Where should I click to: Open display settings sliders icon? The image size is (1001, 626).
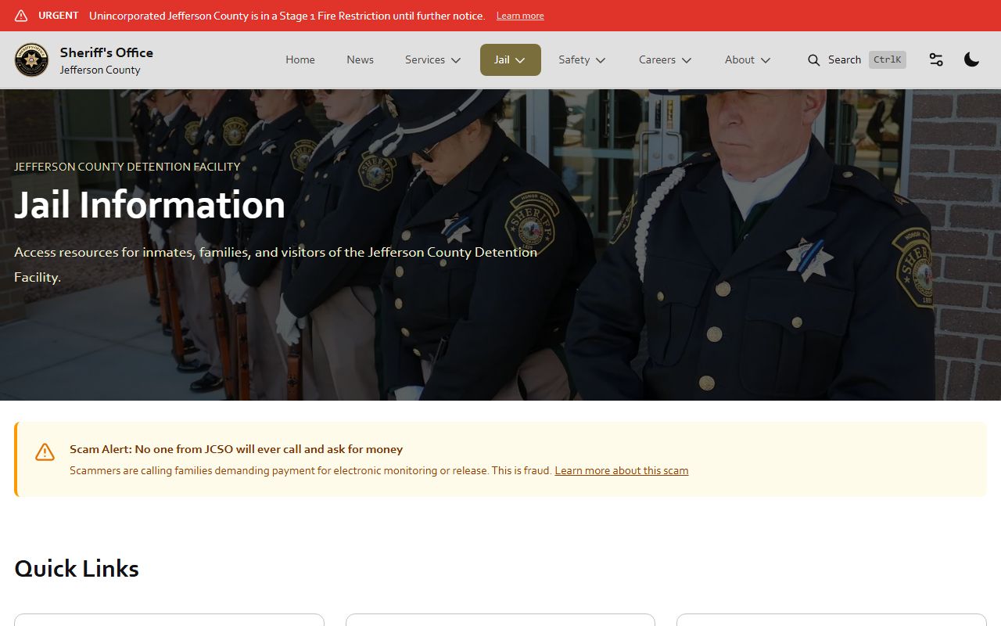pos(936,59)
